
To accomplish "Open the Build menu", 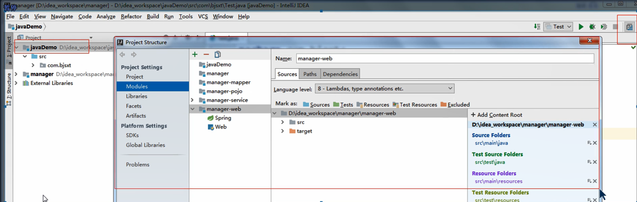I will [x=153, y=17].
